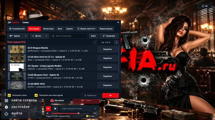This screenshot has width=215, height=120.
Task: Open CS:GO Weapons Pack Update #3 thumbnail
Action: point(17,76)
